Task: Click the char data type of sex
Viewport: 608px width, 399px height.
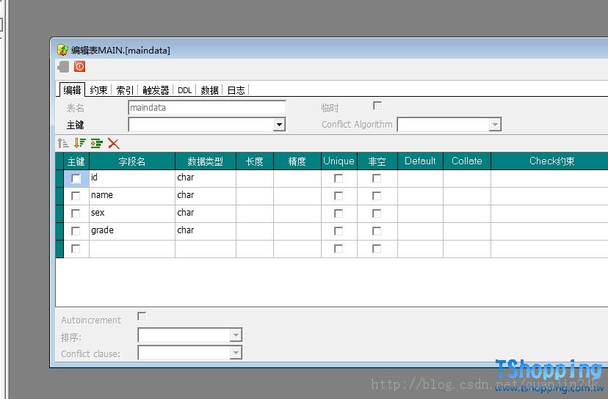Action: (x=206, y=213)
